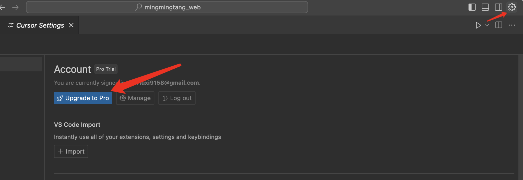This screenshot has width=523, height=180.
Task: Go back using the left arrow
Action: (x=3, y=7)
